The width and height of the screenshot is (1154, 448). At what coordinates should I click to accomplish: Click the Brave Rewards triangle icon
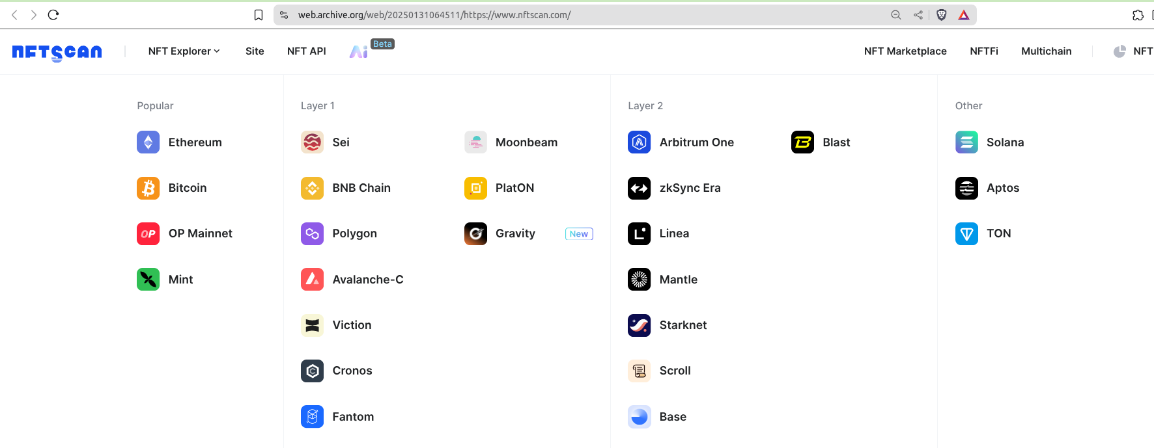[x=964, y=15]
